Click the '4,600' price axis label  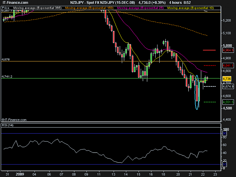227,96
